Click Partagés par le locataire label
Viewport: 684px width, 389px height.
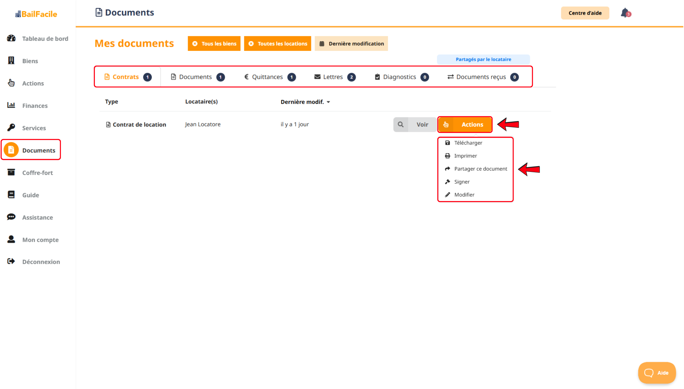(x=483, y=59)
